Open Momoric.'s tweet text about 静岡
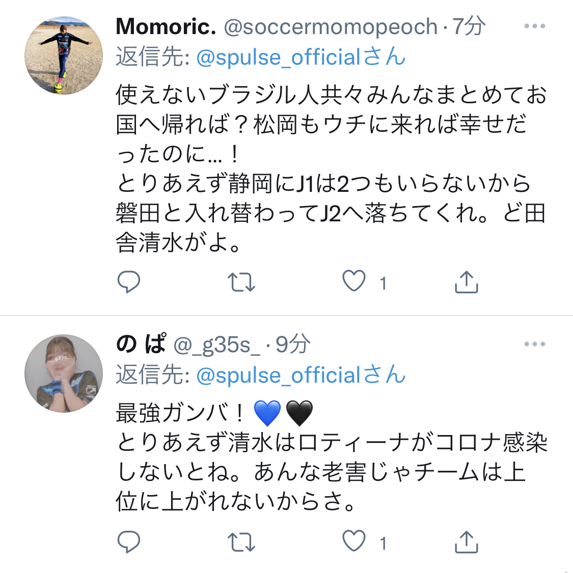This screenshot has width=573, height=573. (324, 184)
